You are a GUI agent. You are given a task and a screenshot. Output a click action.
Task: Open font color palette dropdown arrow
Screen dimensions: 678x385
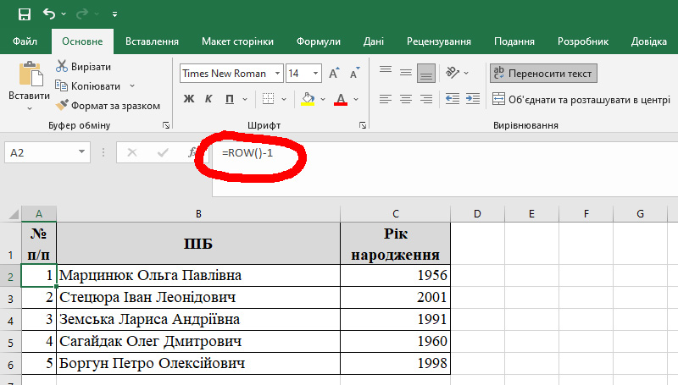click(356, 99)
